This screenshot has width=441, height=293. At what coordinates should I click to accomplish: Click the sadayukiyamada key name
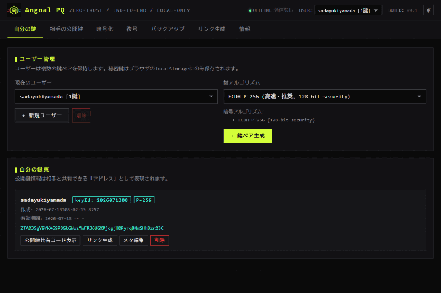pos(44,200)
